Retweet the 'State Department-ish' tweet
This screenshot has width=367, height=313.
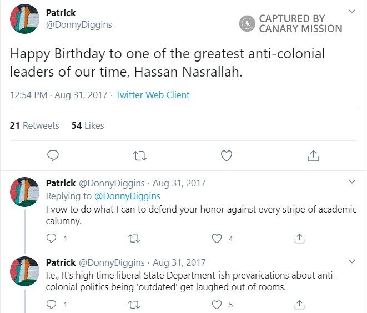pos(134,305)
